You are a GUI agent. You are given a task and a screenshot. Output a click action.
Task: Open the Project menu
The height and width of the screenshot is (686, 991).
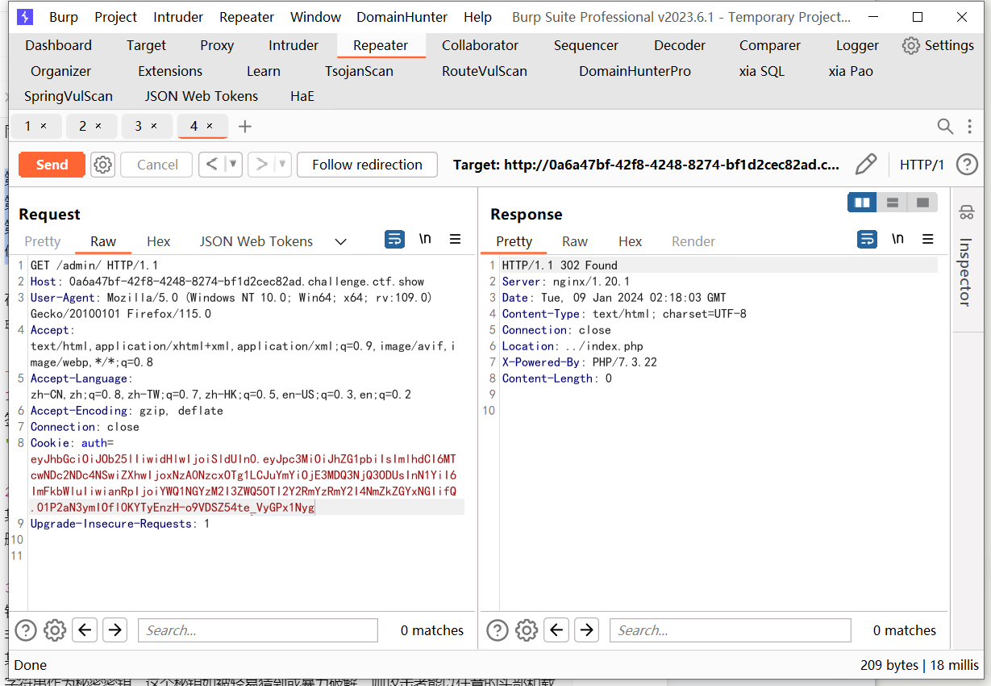coord(115,17)
